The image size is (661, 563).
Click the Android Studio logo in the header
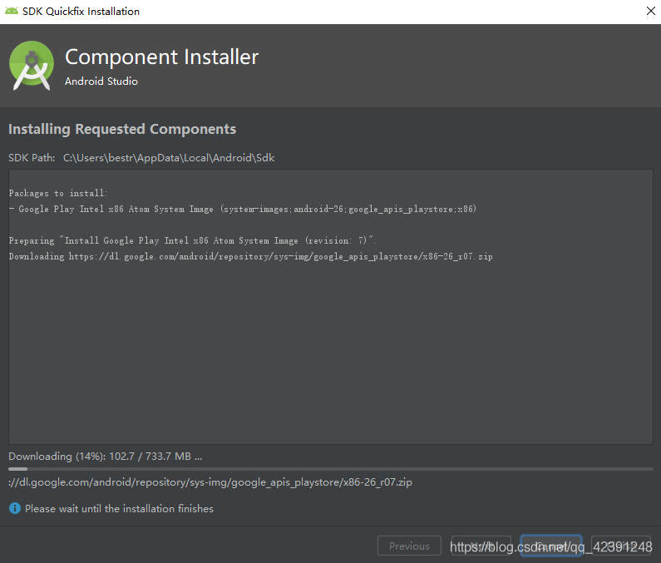[32, 66]
